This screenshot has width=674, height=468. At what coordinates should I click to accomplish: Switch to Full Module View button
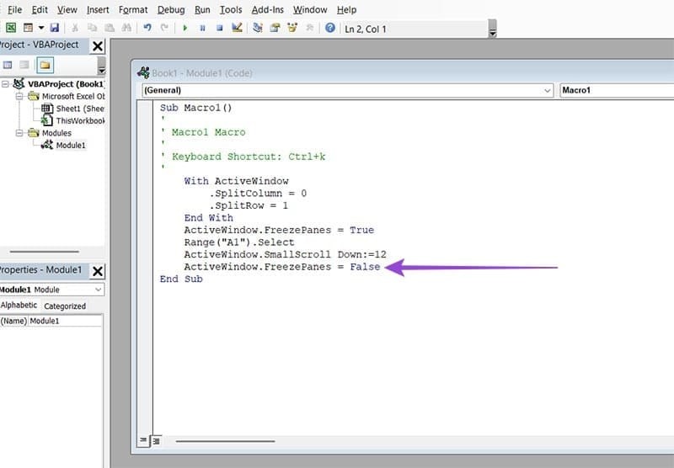pyautogui.click(x=155, y=440)
